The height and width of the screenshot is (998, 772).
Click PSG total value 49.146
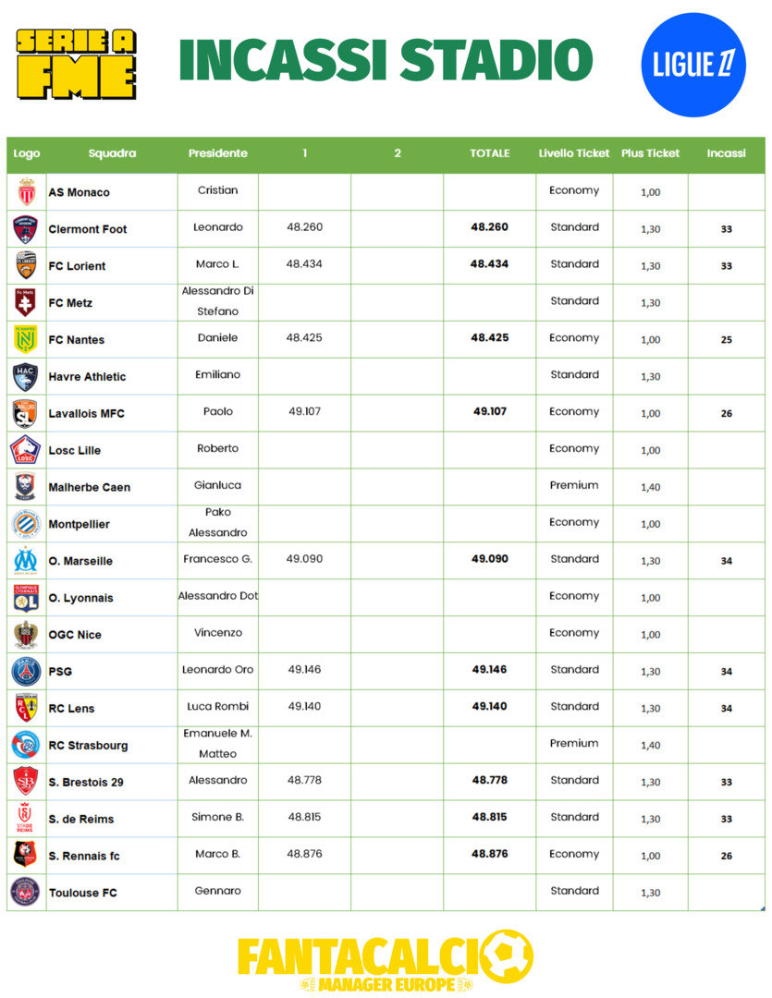point(490,670)
